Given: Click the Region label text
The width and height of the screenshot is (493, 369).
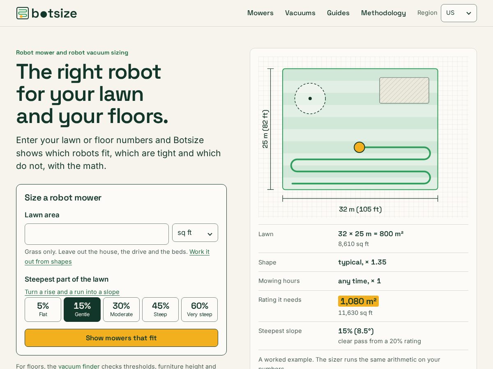Looking at the screenshot, I should coord(427,13).
